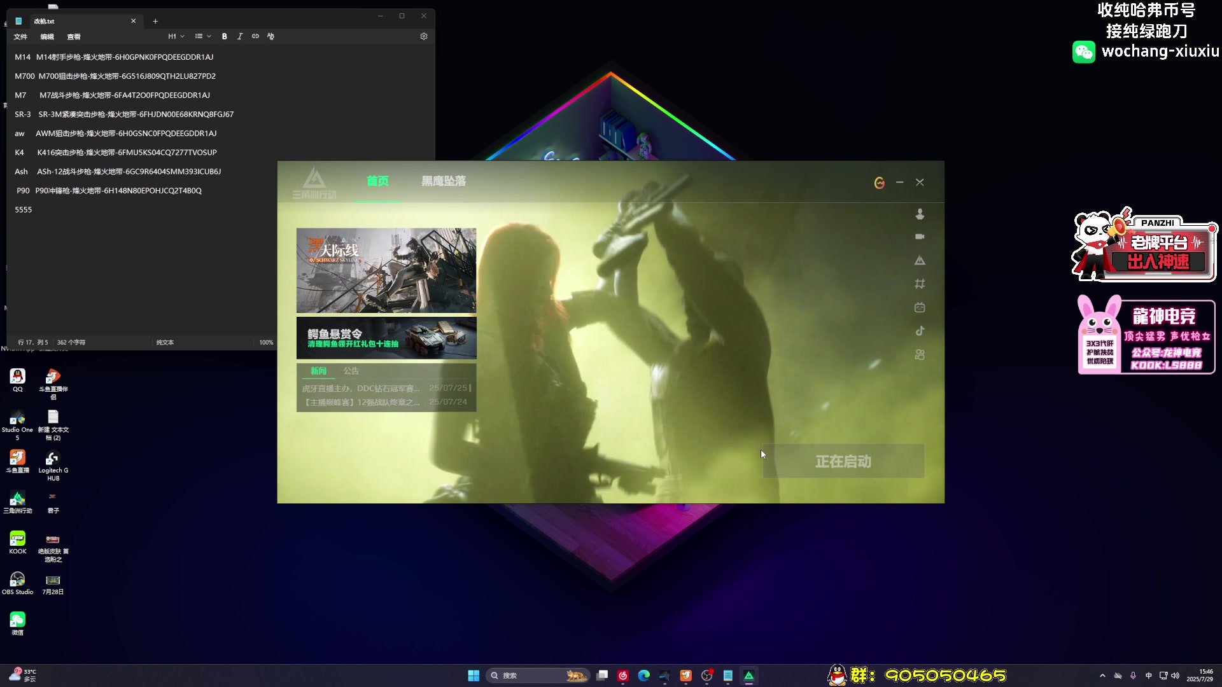This screenshot has height=687, width=1222.
Task: Select the 新闻 news tab
Action: (318, 371)
